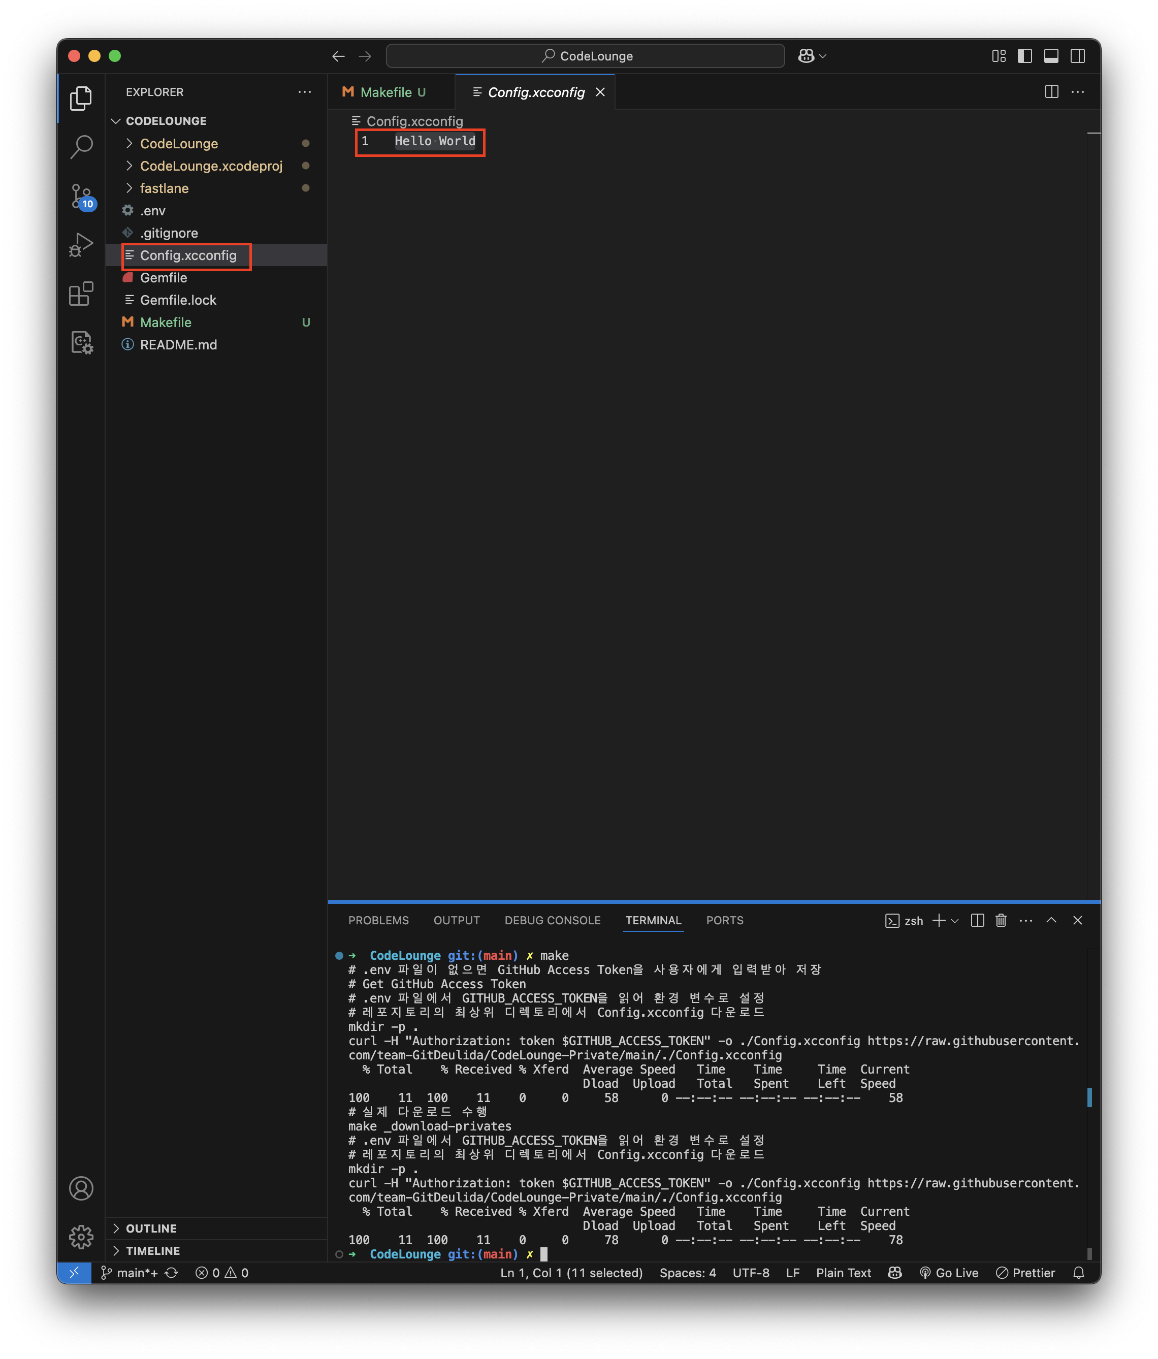
Task: Expand the CodeLounge.xcodeproj folder
Action: 216,166
